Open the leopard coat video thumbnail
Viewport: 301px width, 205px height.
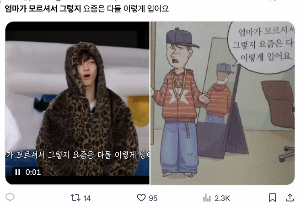[x=77, y=103]
